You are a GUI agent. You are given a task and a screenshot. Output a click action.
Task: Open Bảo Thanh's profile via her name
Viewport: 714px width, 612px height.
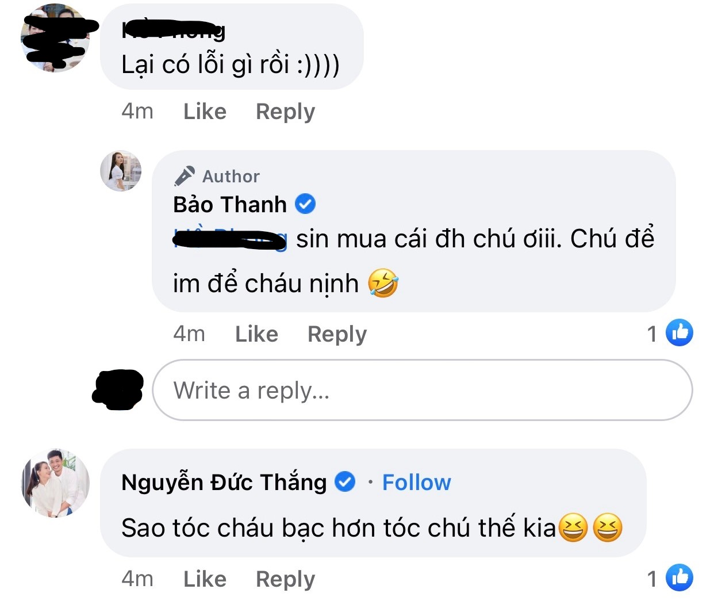[x=229, y=204]
